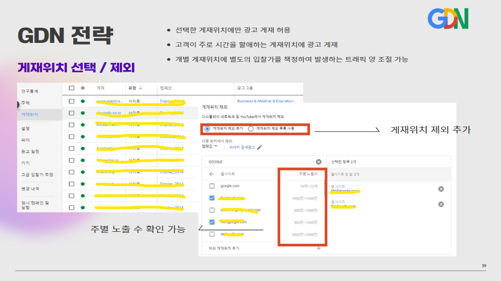Screen dimensions: 501x281
Task: Click the 게재위치 선택 / 제외 subtitle
Action: click(x=76, y=68)
